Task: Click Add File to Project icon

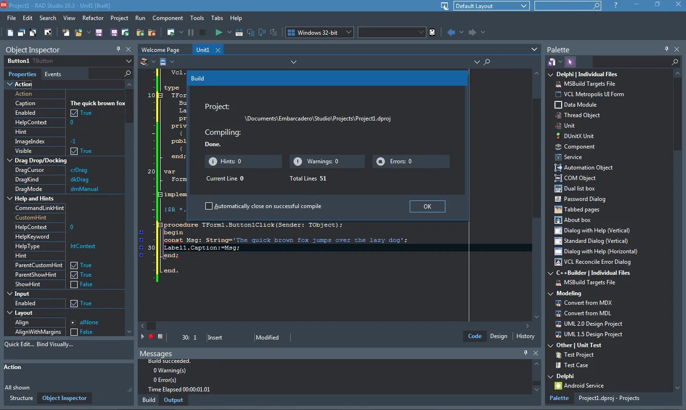Action: tap(140, 32)
